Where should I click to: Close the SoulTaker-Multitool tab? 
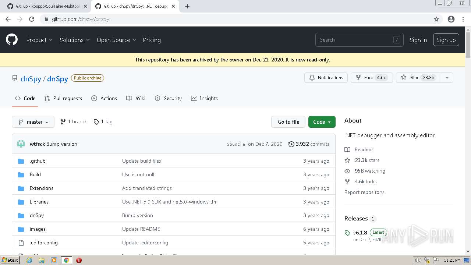pos(85,6)
